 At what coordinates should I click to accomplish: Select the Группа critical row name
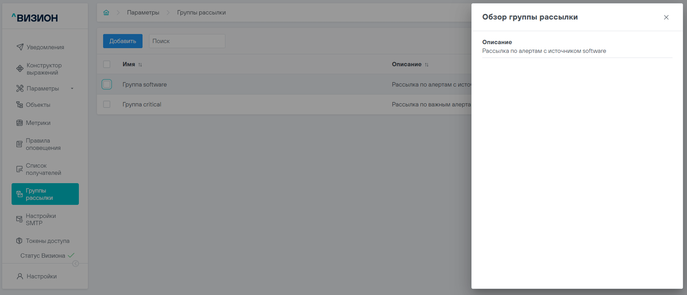click(142, 104)
